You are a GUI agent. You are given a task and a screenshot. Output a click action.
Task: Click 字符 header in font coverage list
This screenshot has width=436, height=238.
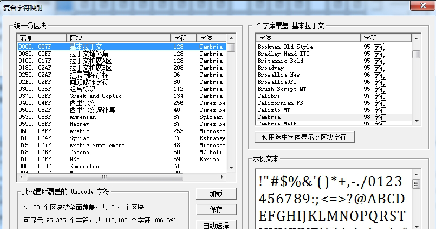[386, 38]
